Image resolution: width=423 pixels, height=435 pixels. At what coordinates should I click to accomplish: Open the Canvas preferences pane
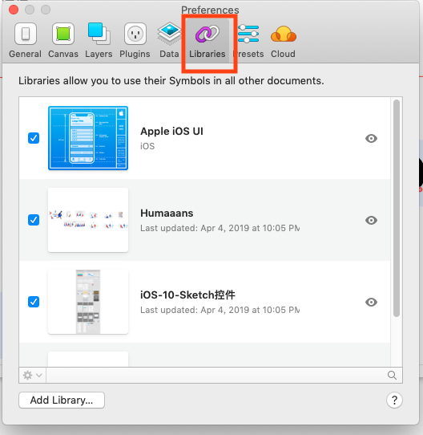(x=63, y=40)
